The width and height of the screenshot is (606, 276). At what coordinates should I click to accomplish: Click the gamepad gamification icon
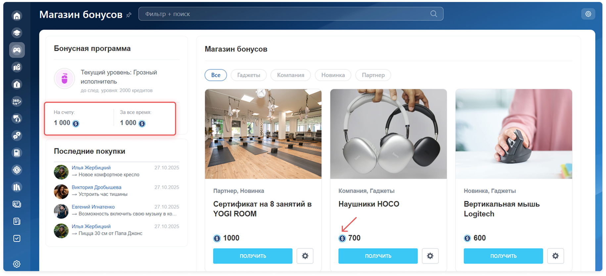click(x=17, y=50)
